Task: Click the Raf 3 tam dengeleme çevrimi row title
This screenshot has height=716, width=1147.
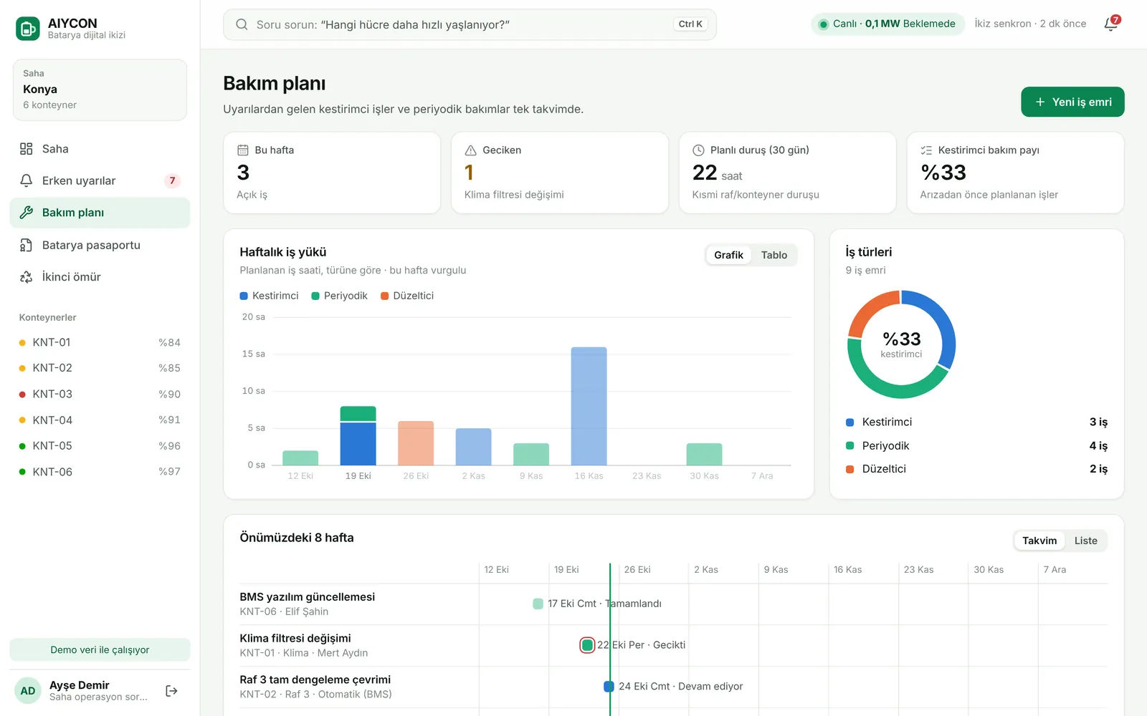Action: (x=315, y=679)
